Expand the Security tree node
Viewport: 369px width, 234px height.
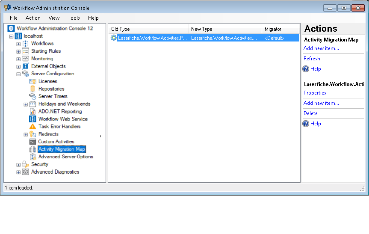[18, 165]
